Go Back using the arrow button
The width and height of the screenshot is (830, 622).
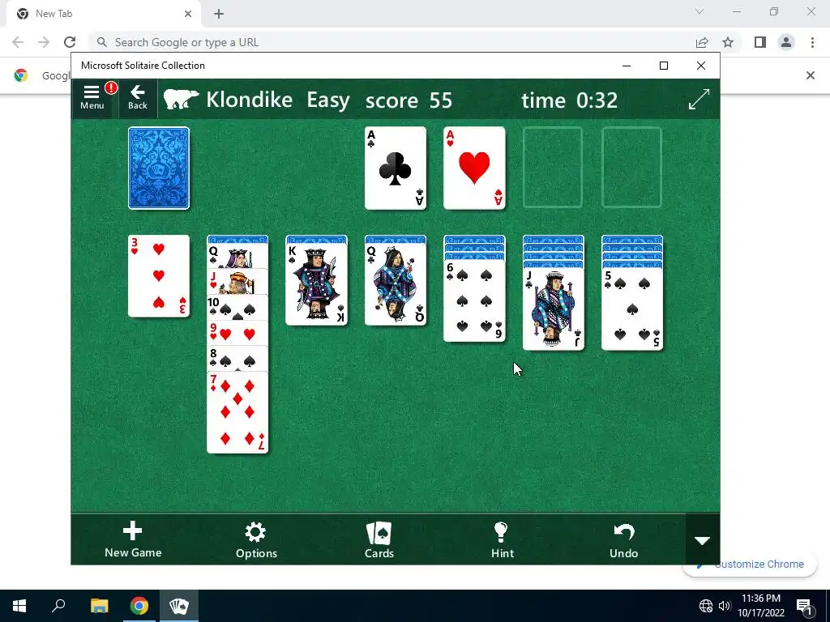[x=138, y=98]
